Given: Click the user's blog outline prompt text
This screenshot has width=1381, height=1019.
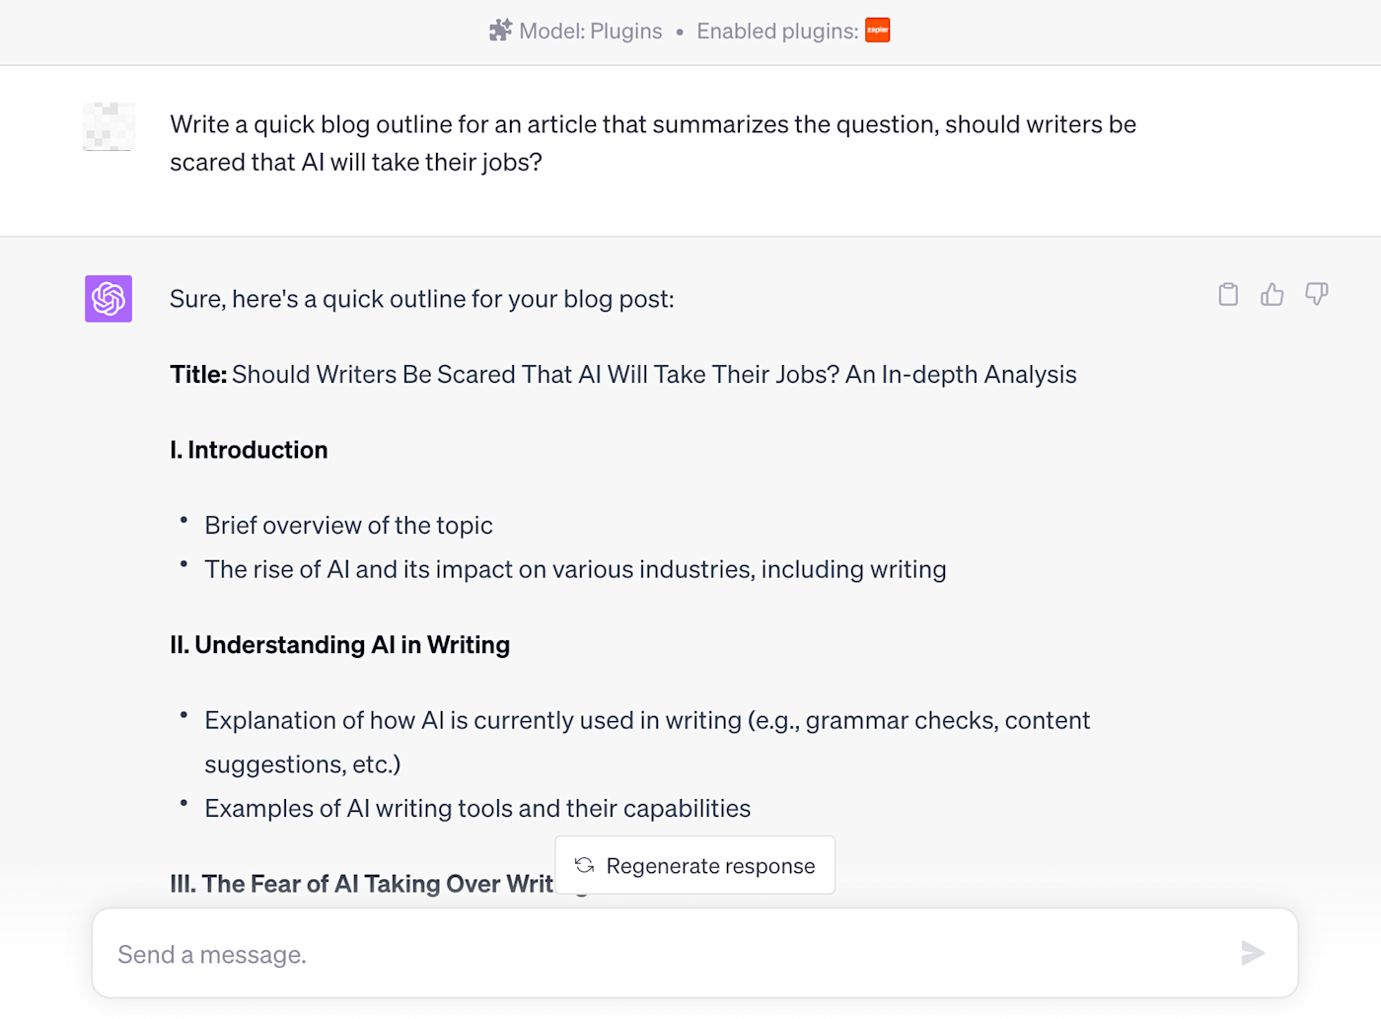Looking at the screenshot, I should (x=652, y=143).
